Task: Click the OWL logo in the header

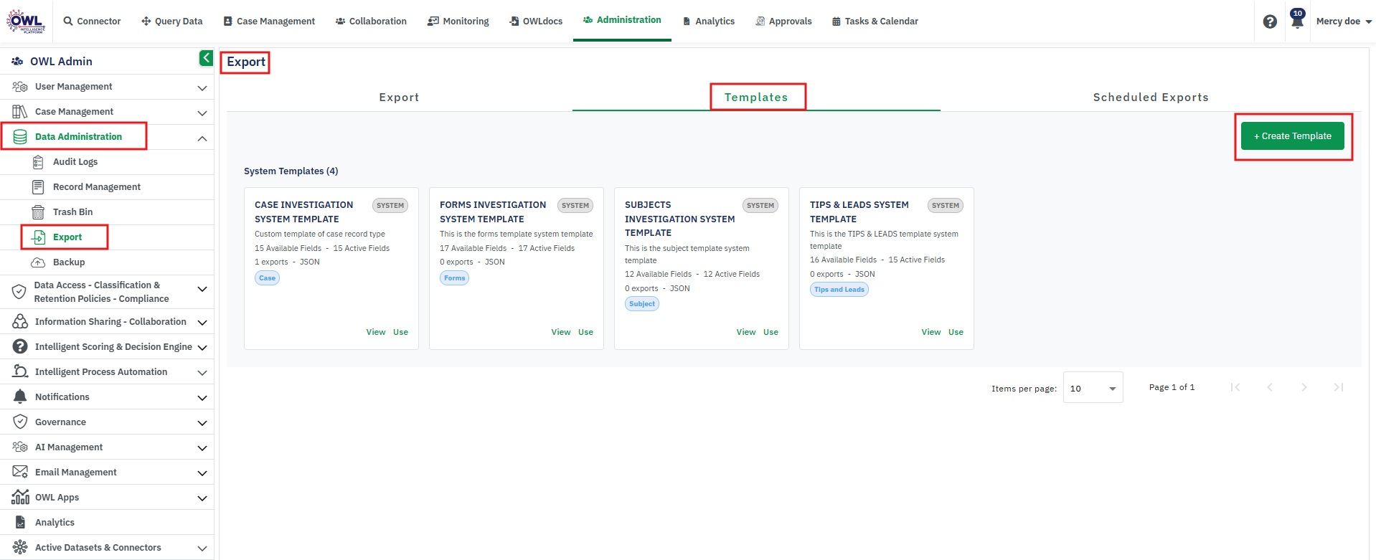Action: tap(26, 21)
